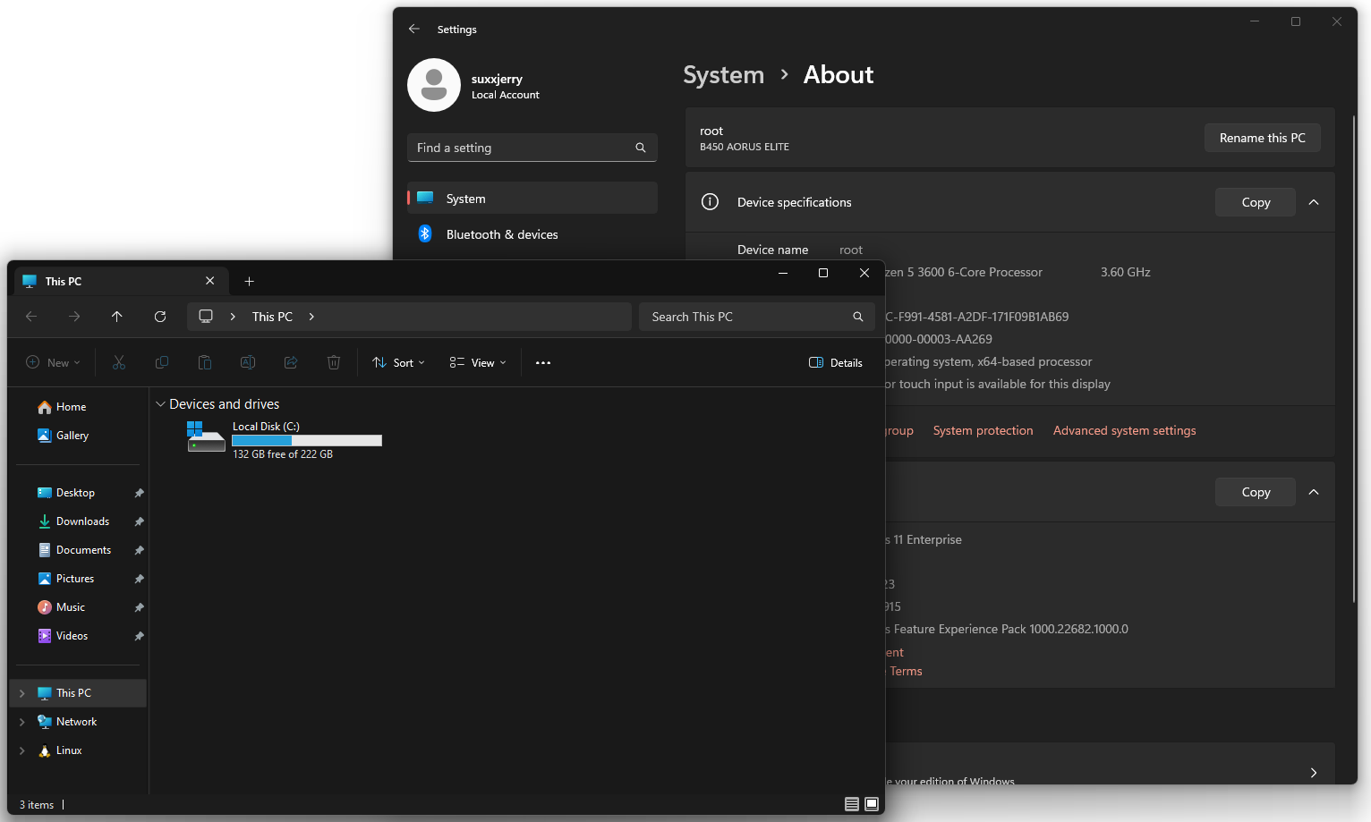Switch to details list view in status bar
This screenshot has width=1371, height=822.
coord(852,804)
